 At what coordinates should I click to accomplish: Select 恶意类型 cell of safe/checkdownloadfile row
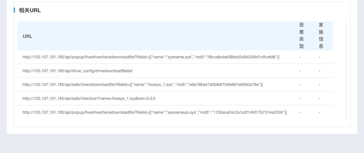300,85
